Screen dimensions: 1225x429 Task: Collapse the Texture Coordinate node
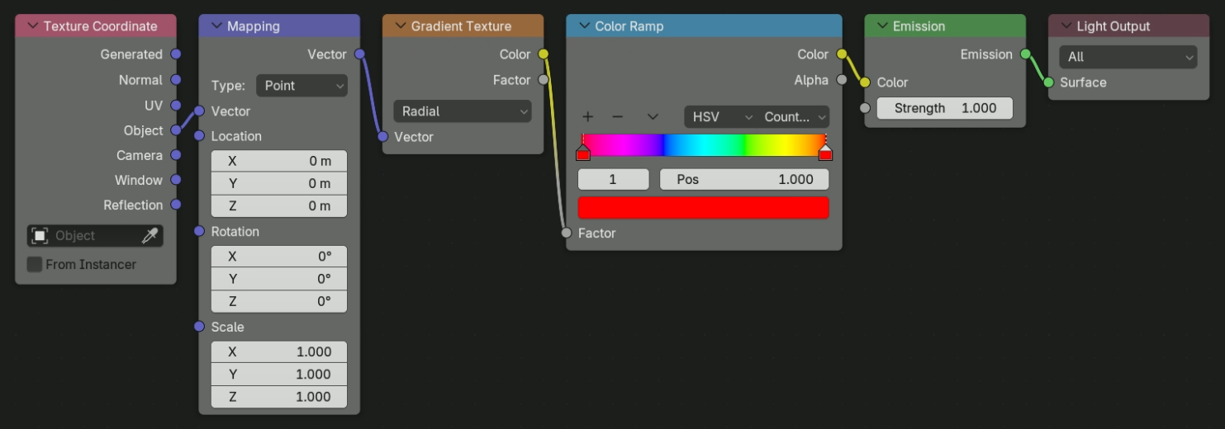(x=33, y=26)
